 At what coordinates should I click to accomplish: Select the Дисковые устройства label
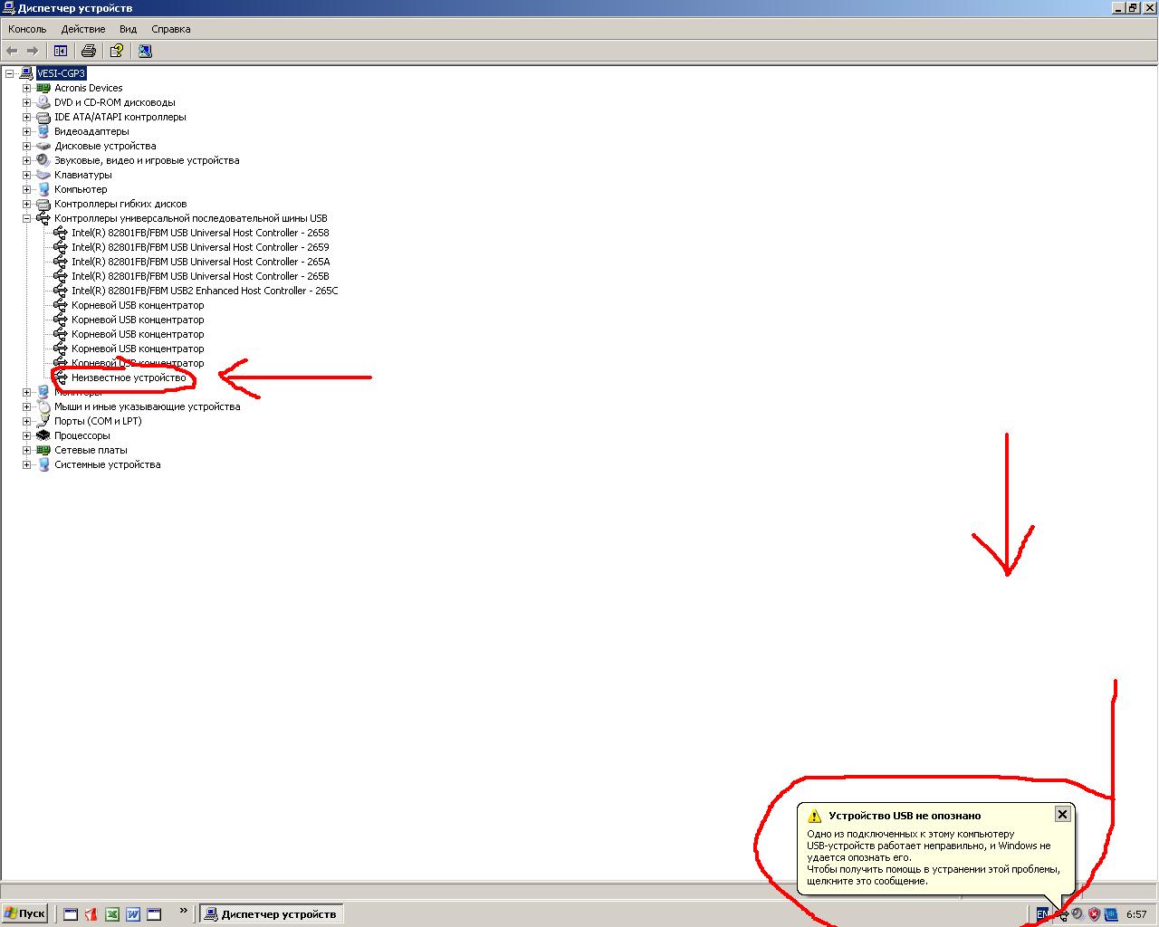(x=105, y=146)
